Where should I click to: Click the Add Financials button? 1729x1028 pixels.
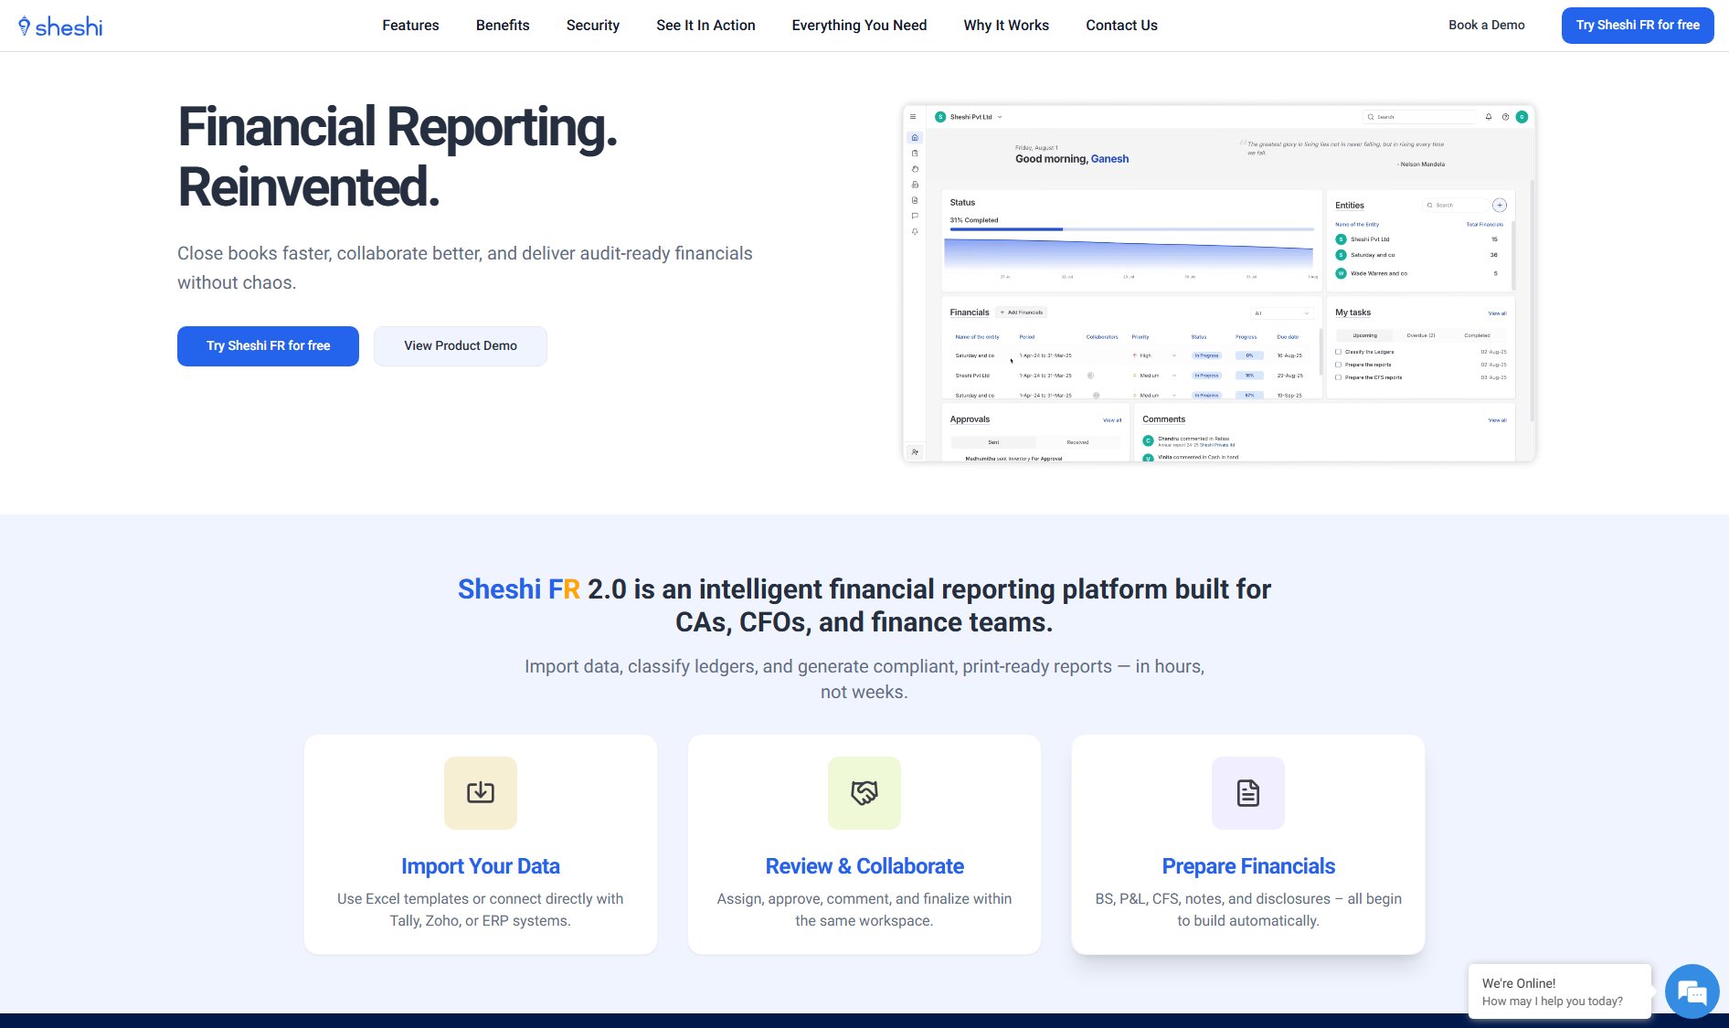pyautogui.click(x=1022, y=313)
